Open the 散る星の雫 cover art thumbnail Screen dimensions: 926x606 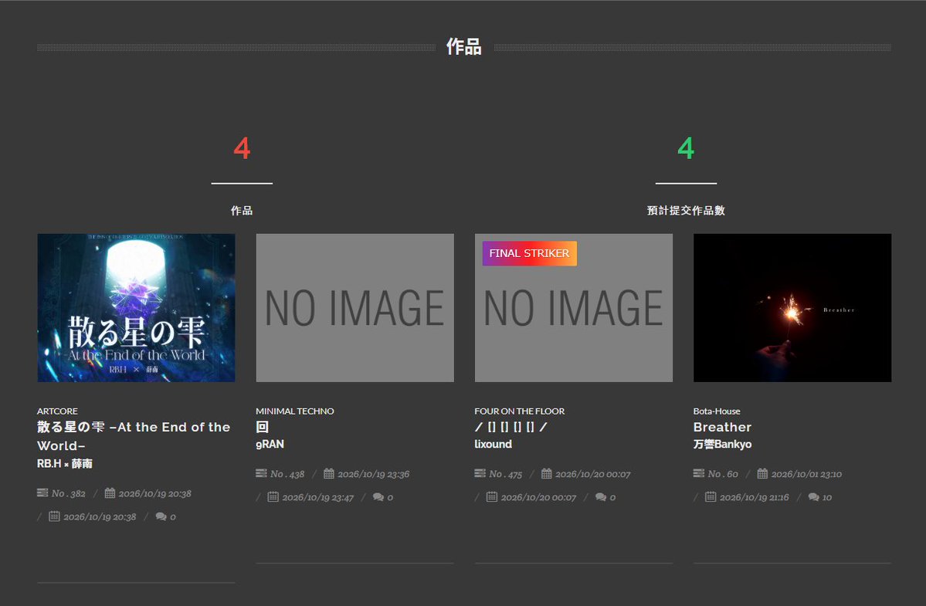pos(136,307)
